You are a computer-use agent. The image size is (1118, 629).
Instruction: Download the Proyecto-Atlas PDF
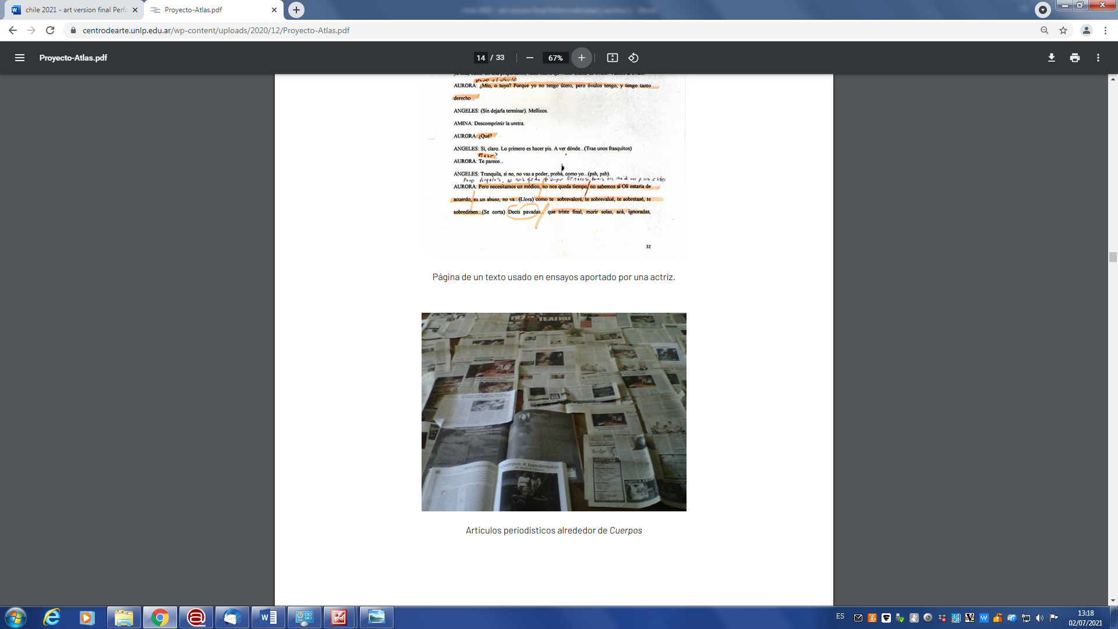click(1051, 58)
